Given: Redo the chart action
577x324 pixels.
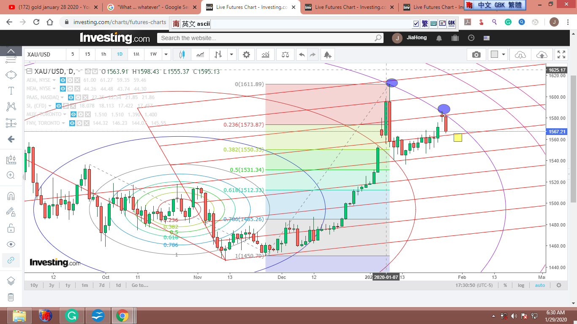Looking at the screenshot, I should point(313,54).
